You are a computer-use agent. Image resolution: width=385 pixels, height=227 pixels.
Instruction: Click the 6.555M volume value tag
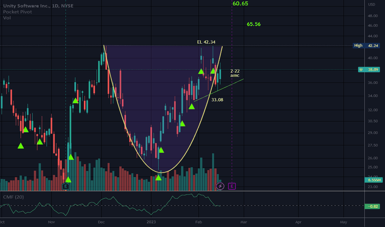pyautogui.click(x=374, y=180)
